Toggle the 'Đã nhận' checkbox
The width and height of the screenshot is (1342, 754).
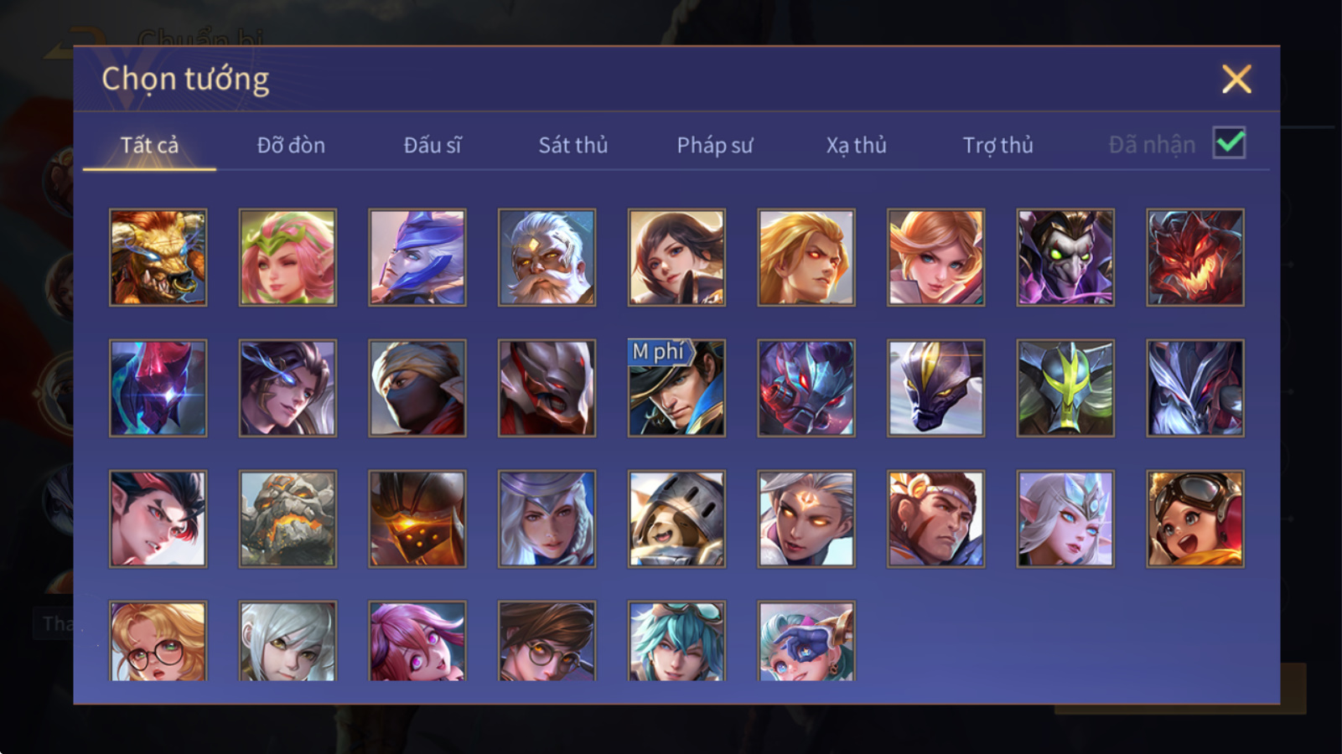click(x=1229, y=143)
